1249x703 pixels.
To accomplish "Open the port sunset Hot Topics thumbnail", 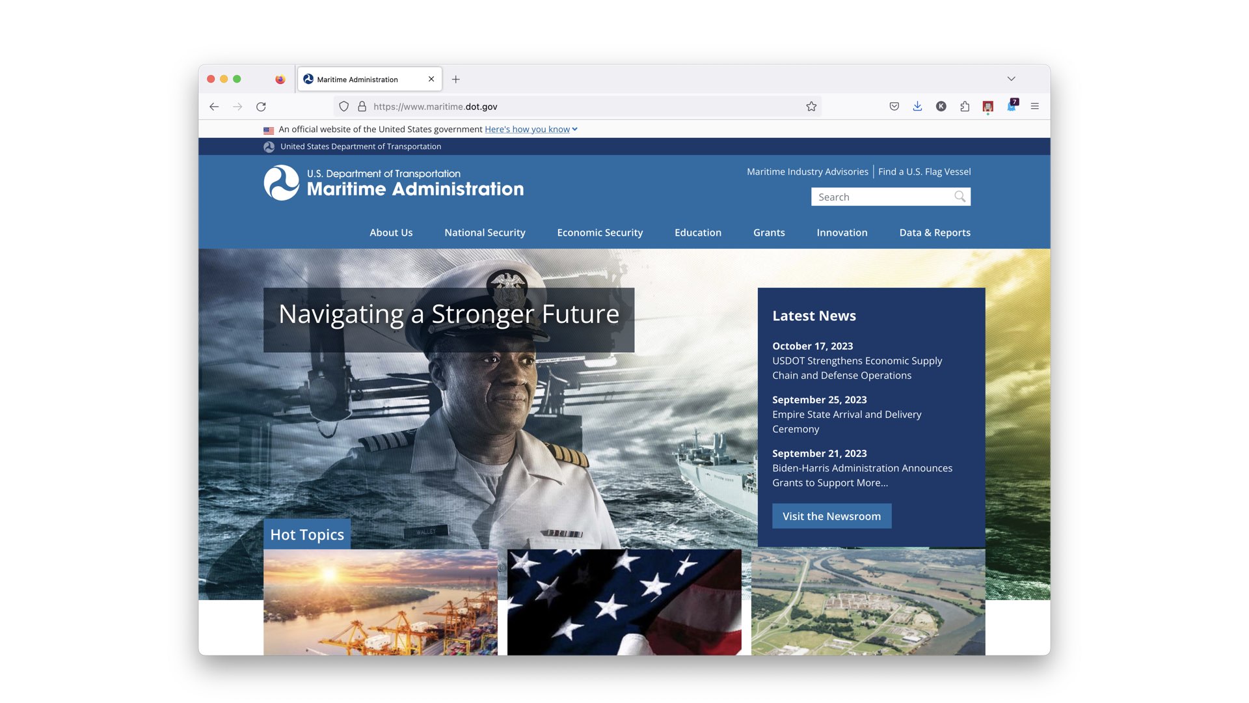I will [x=381, y=602].
